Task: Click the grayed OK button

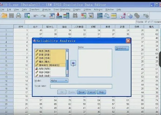Action: 62,92
